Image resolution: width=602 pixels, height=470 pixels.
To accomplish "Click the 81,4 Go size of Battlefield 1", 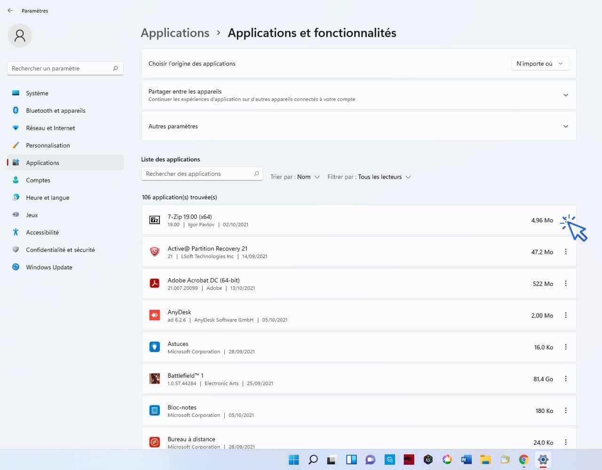I will pos(543,379).
